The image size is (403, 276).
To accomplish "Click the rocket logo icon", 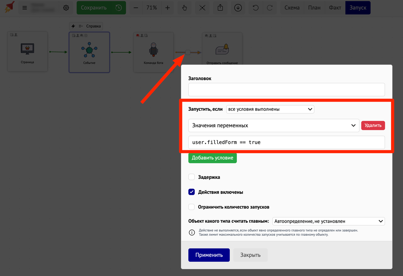I will click(x=9, y=7).
